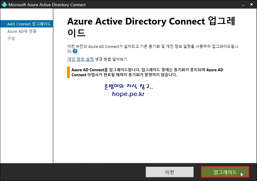Click the heading Azure Active Directory Connect 업그레이드

click(x=151, y=27)
